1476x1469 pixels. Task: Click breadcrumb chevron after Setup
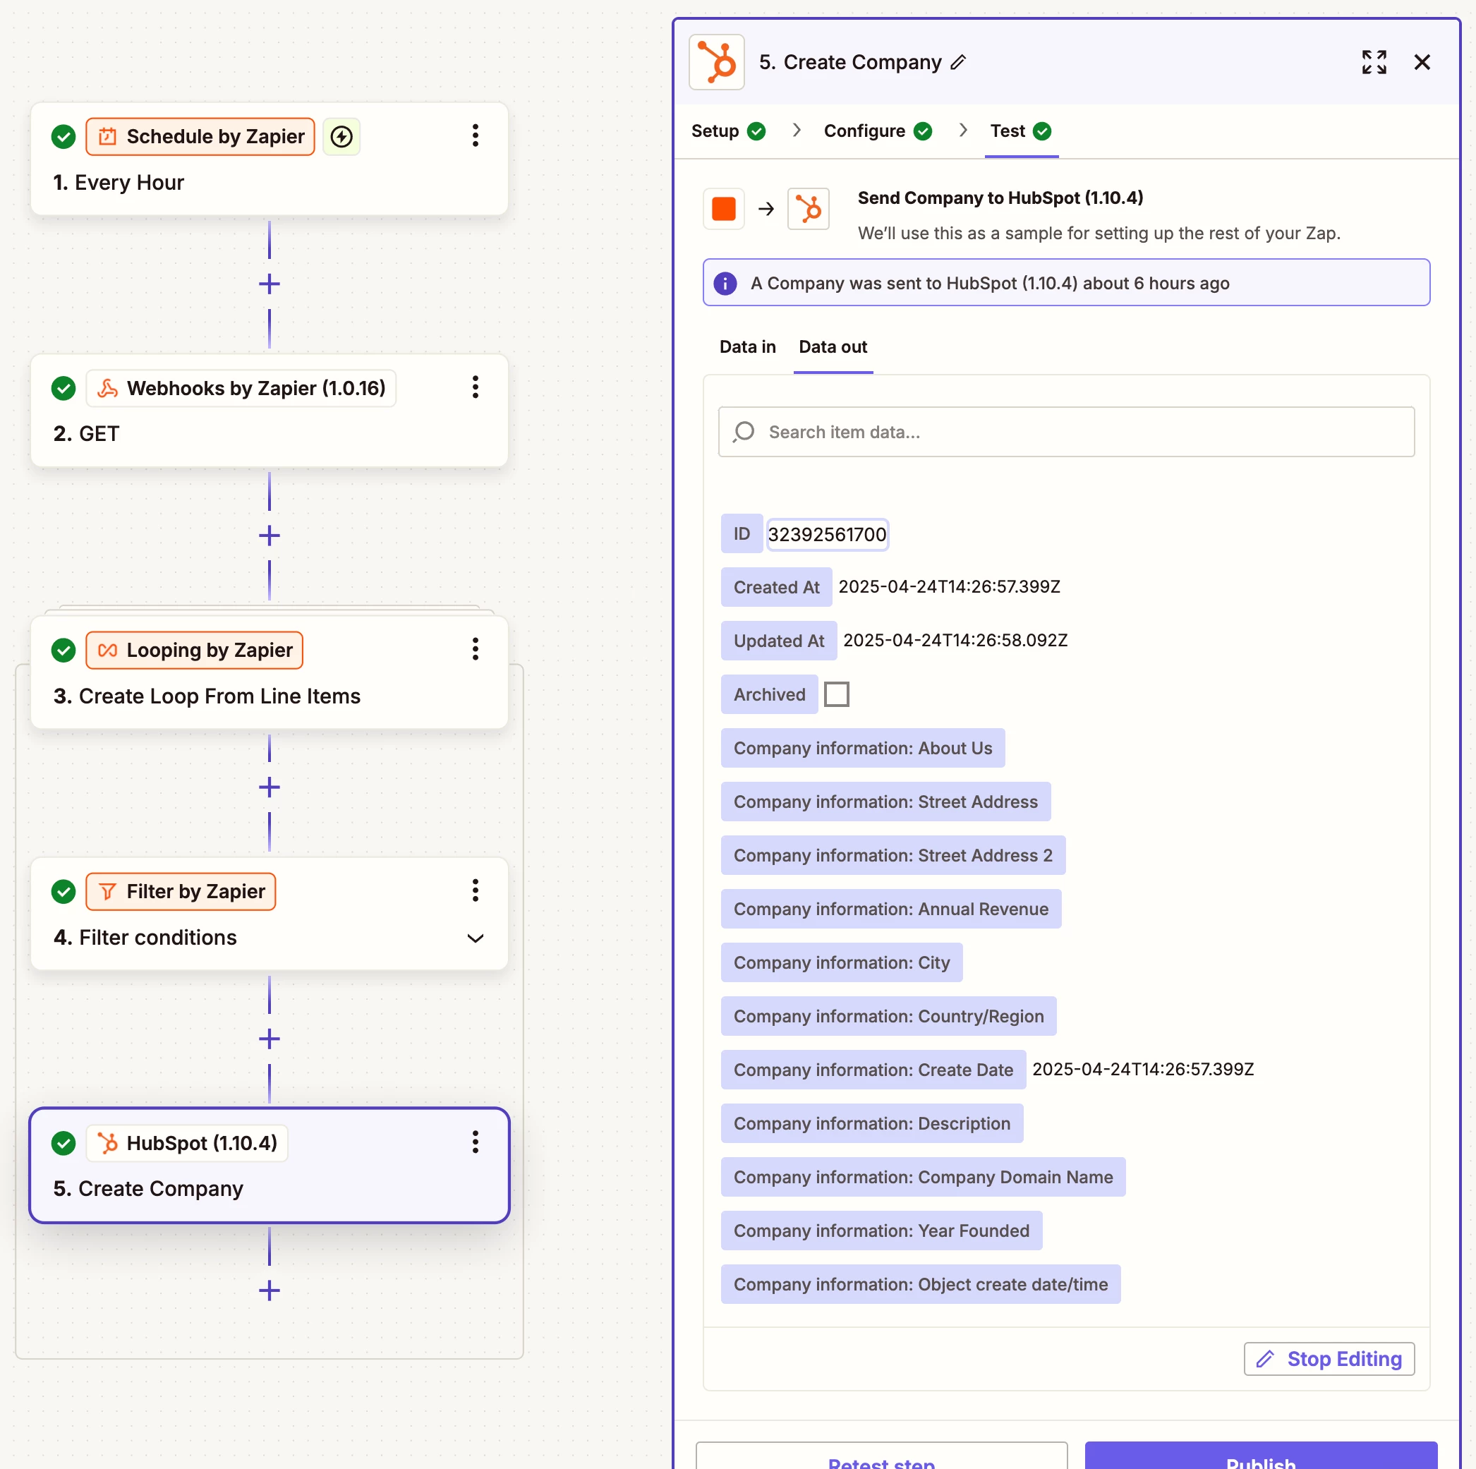click(x=796, y=131)
